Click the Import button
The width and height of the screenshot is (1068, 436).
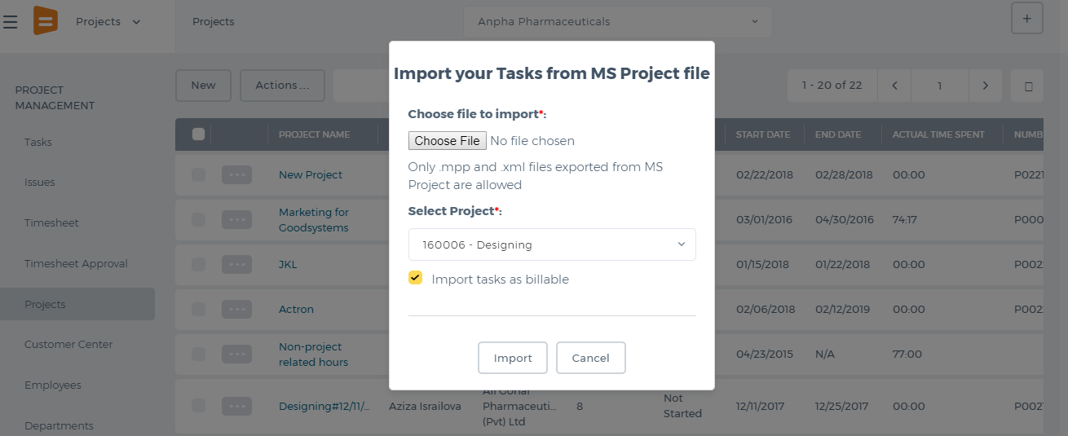coord(513,358)
